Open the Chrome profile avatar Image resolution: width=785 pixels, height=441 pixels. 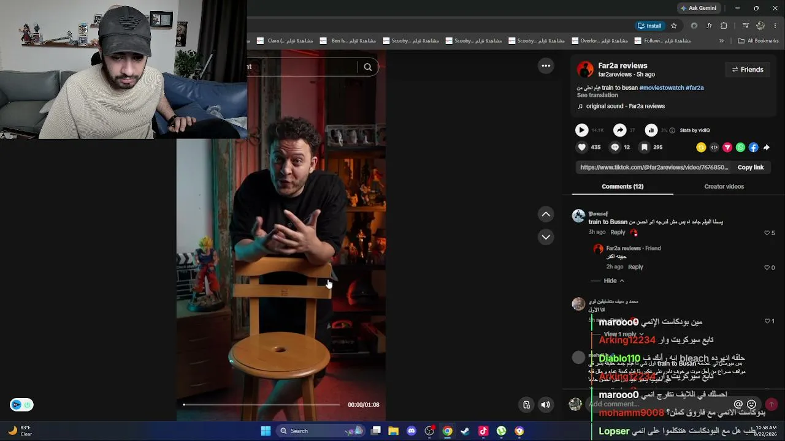[x=760, y=26]
